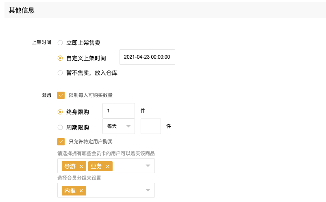The height and width of the screenshot is (202, 326).
Task: Open the 每天 period dropdown
Action: [119, 126]
